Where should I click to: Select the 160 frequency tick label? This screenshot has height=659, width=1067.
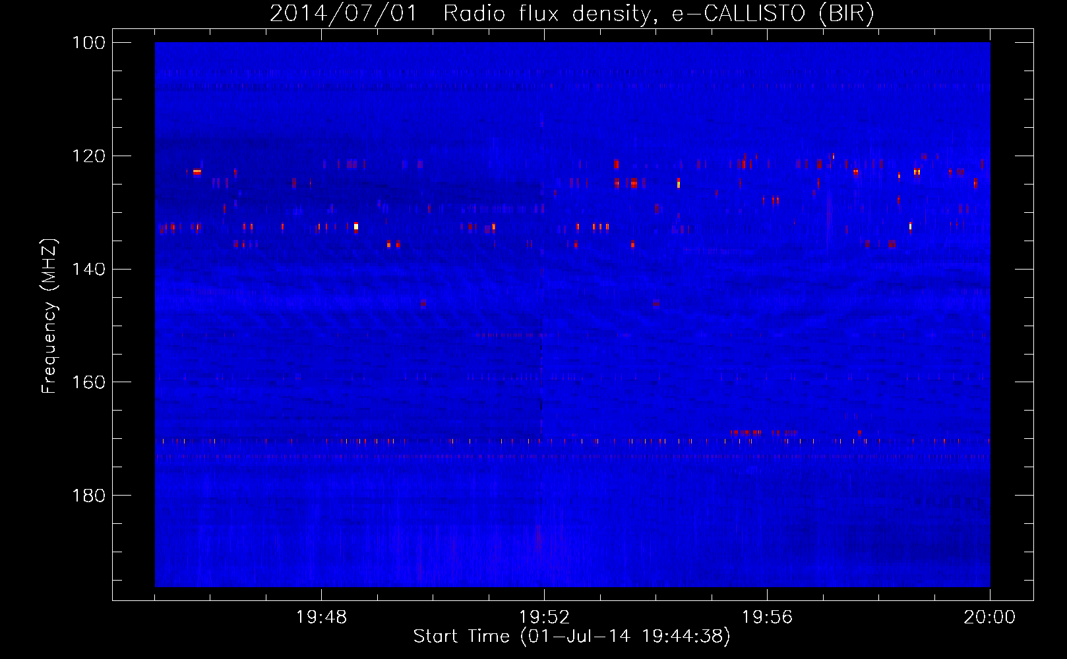point(88,382)
